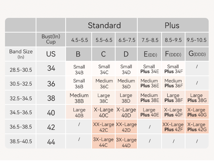
Task: Click the G(DDD) cup header
Action: tap(196, 54)
